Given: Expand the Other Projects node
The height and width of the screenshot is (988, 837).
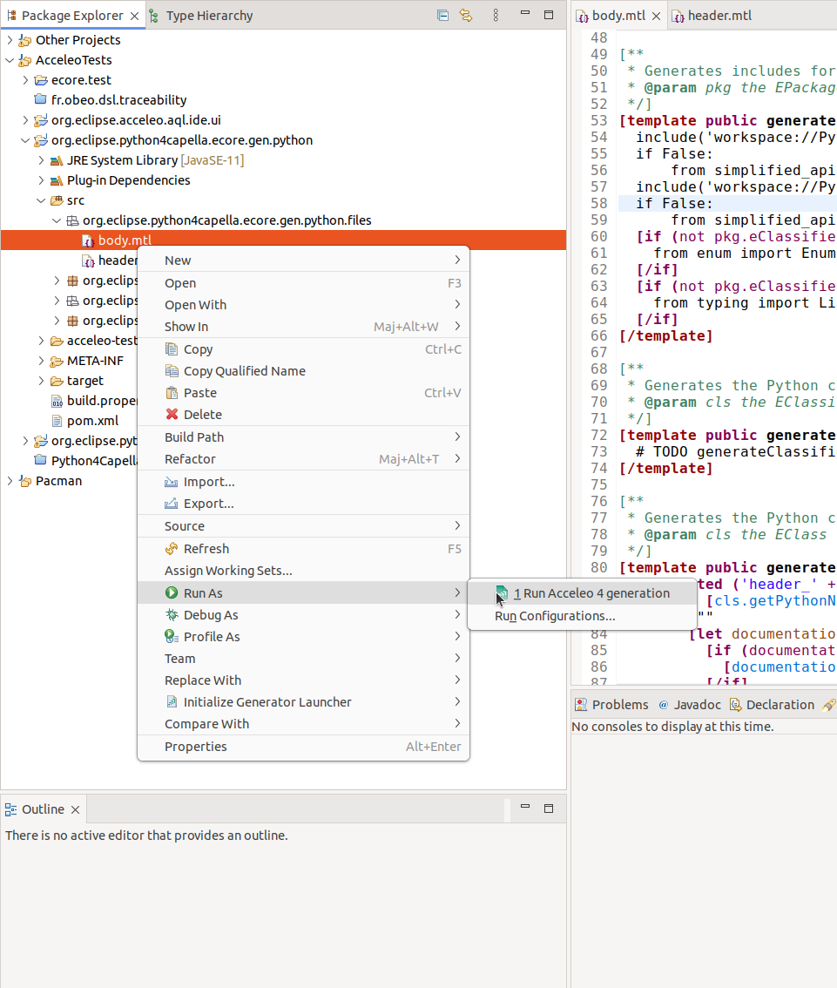Looking at the screenshot, I should pyautogui.click(x=10, y=39).
